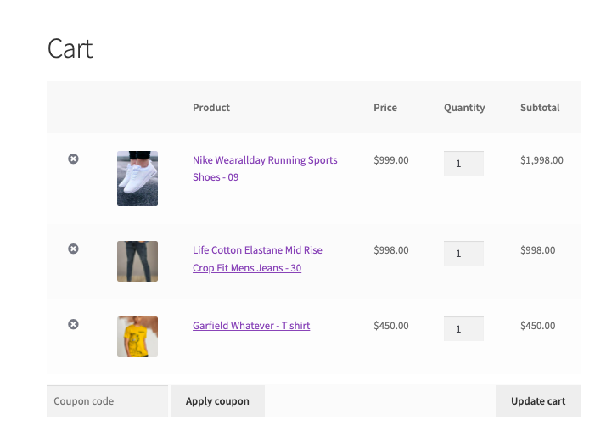The image size is (606, 442).
Task: Open Garfield Whatever - T shirt link
Action: point(251,326)
